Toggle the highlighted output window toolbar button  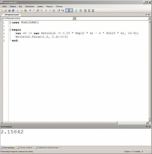(x=67, y=10)
